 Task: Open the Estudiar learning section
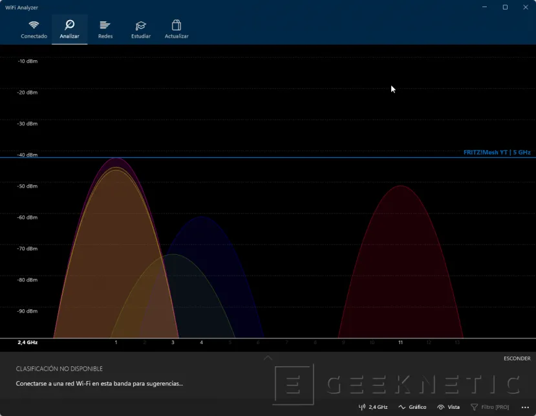tap(140, 29)
